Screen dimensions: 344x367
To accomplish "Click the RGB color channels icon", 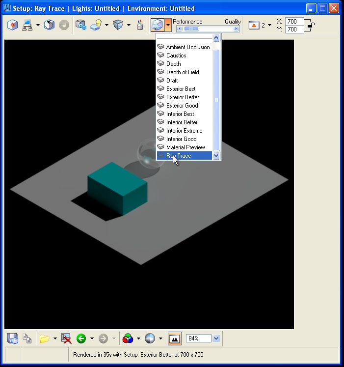I will click(128, 339).
